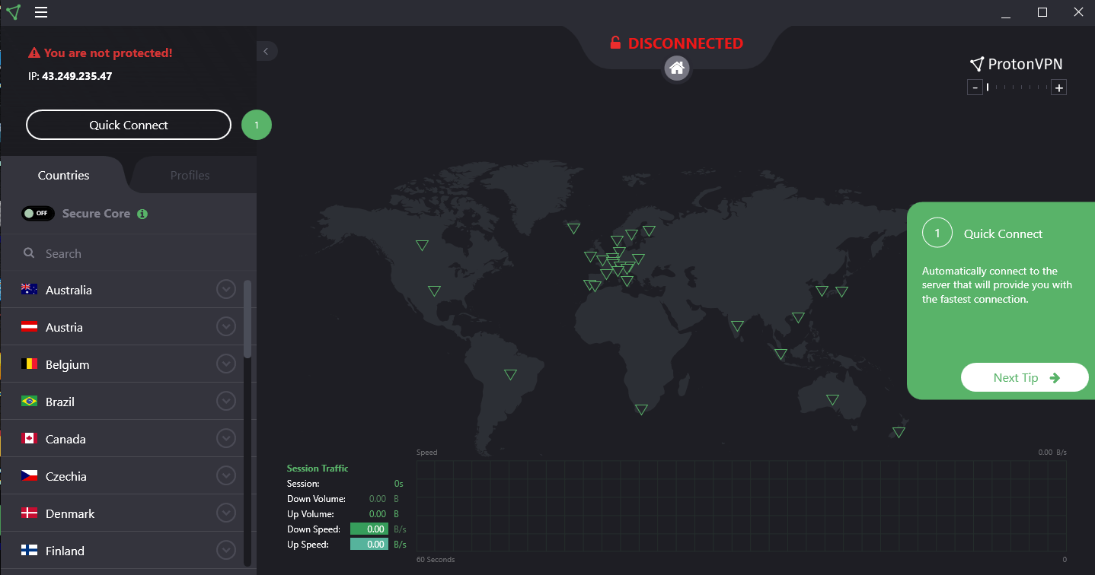This screenshot has height=575, width=1095.
Task: Switch to the Profiles tab
Action: pyautogui.click(x=190, y=174)
